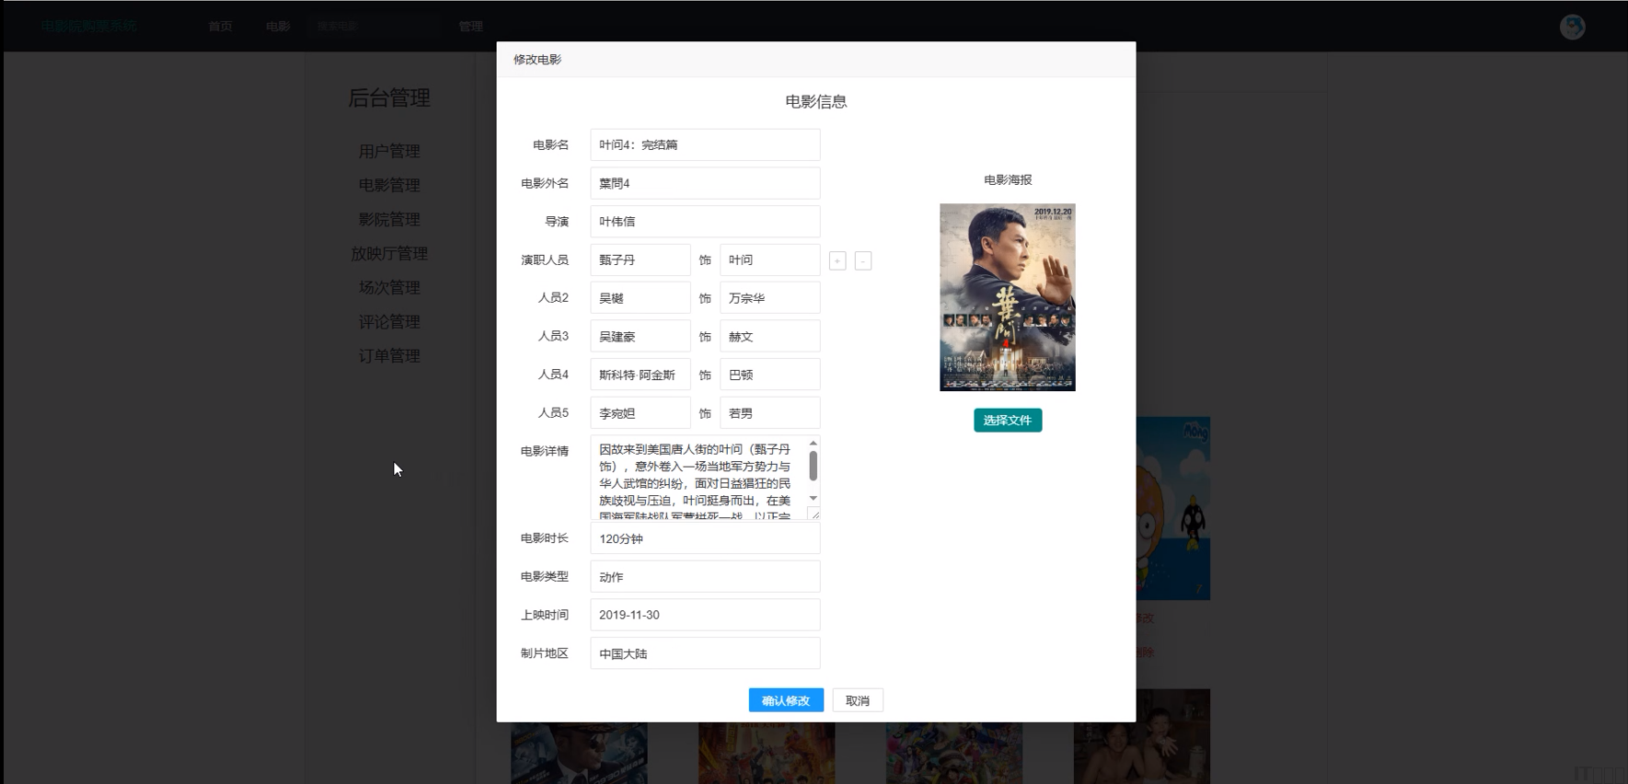
Task: Click the 上映时间 date field
Action: 704,615
